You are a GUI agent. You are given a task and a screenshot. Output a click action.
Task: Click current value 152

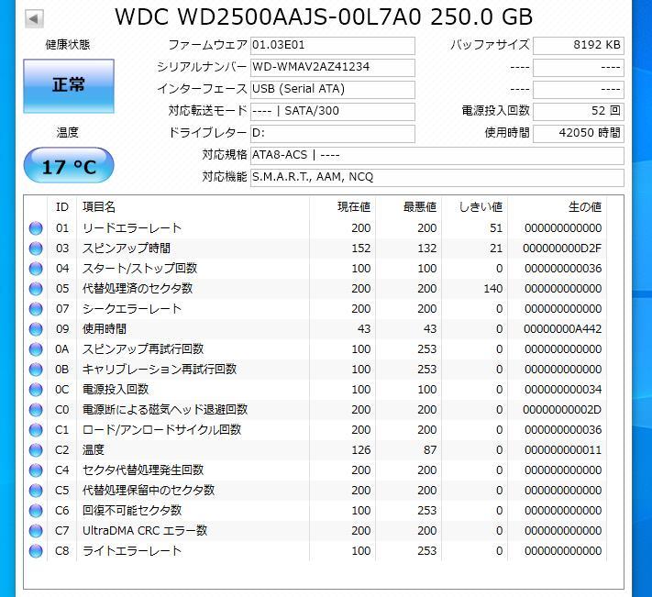click(x=361, y=249)
